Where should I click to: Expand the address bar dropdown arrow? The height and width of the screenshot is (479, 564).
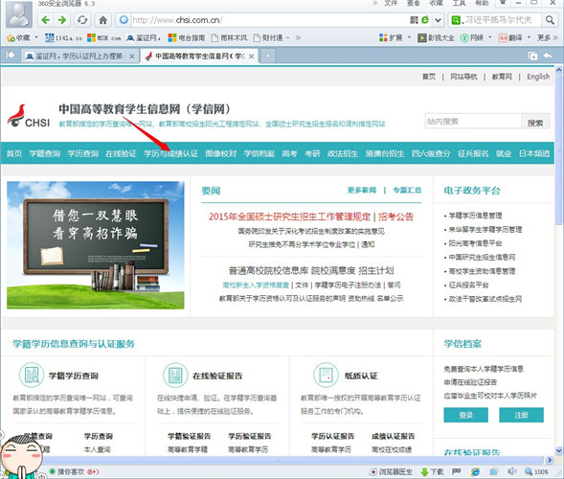tap(438, 20)
